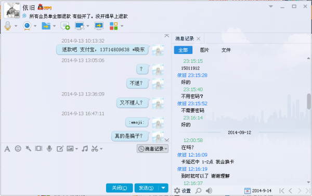Click history message 卡延迟中 1-2点 我会换卡

tap(207, 162)
